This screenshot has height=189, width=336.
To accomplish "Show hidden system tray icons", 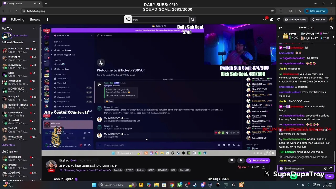I will [x=297, y=185].
